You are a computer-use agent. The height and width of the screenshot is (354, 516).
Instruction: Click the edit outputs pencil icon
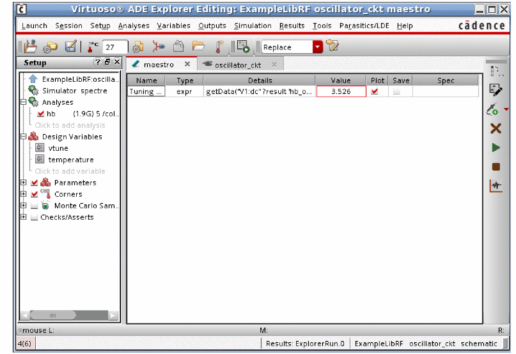tap(496, 90)
